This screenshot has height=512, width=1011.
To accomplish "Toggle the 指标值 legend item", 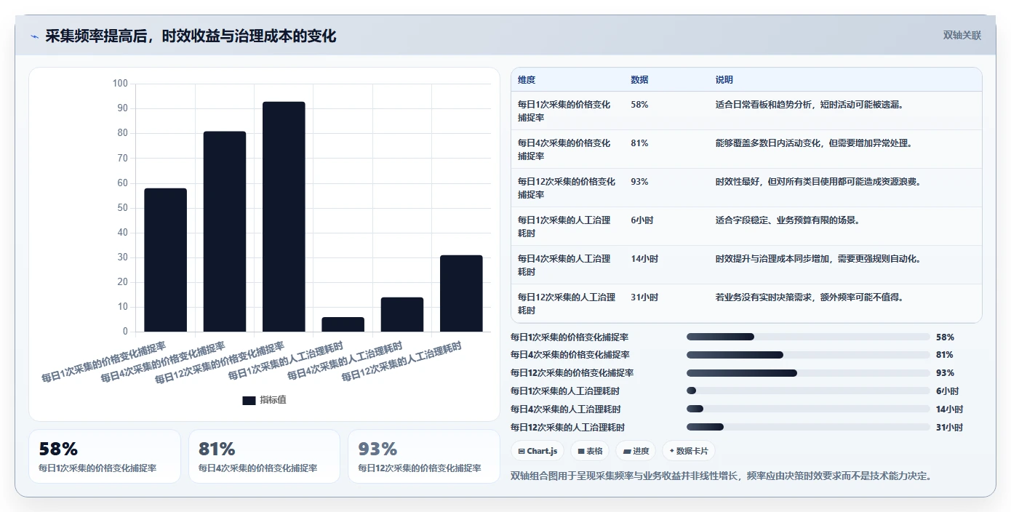I will click(265, 400).
